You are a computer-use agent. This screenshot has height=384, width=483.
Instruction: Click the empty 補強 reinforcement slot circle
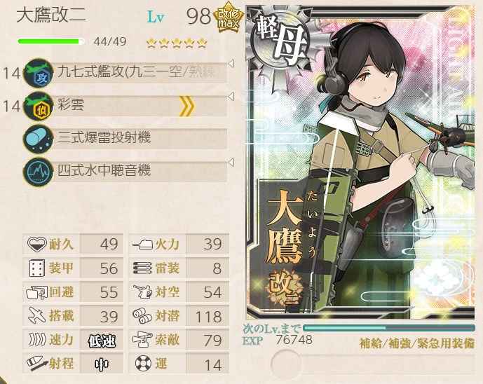point(286,364)
